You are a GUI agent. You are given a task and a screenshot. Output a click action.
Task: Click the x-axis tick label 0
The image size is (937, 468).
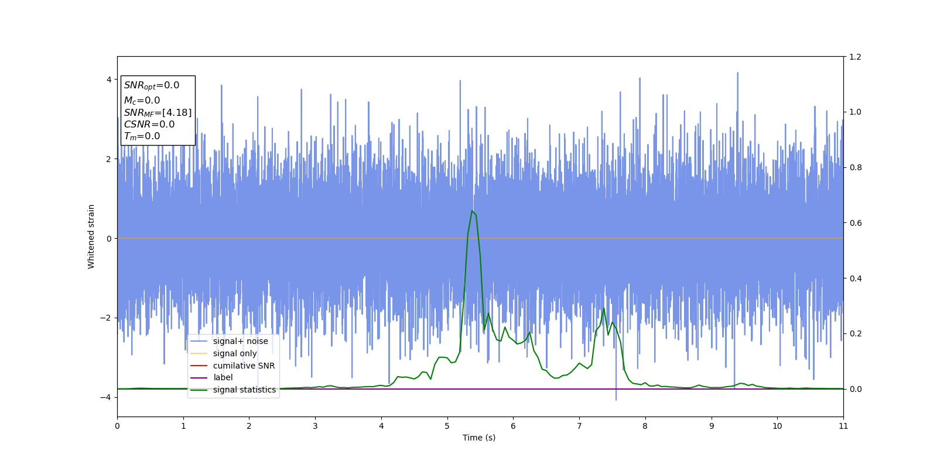(x=117, y=426)
